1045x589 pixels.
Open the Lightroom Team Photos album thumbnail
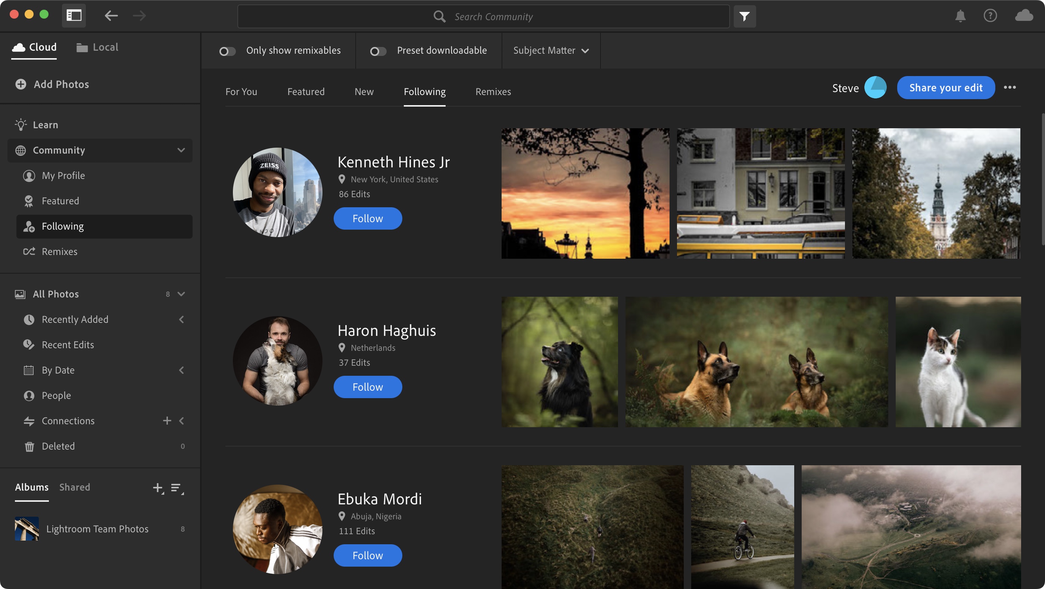[26, 529]
